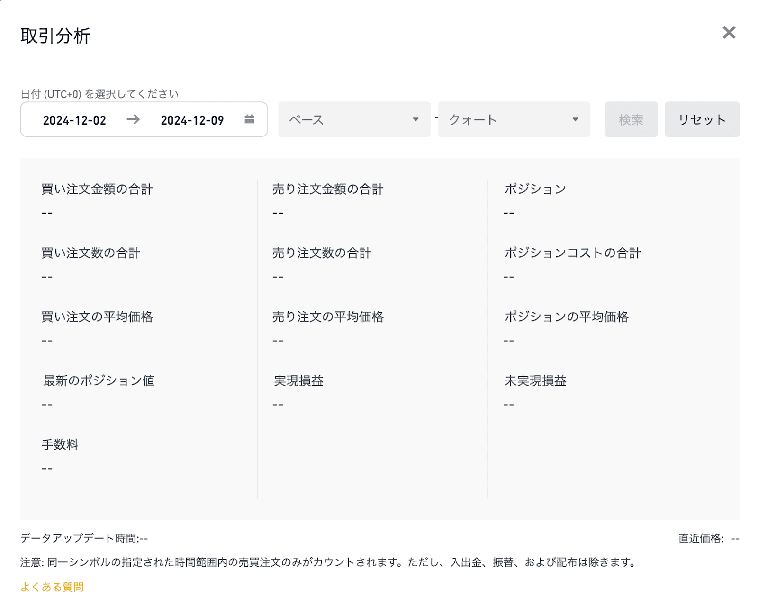Click the start date 2024-12-02
The width and height of the screenshot is (758, 615).
coord(74,120)
